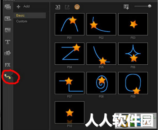Select the Custom category
Screen dimensions: 158x130
pyautogui.click(x=22, y=21)
